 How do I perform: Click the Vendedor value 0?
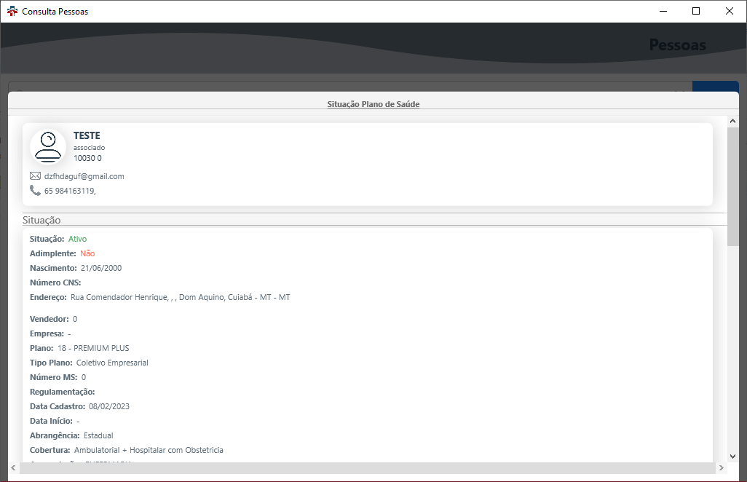[75, 319]
